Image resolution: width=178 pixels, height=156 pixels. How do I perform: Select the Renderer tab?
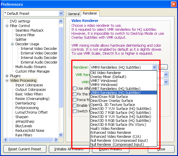(90, 13)
